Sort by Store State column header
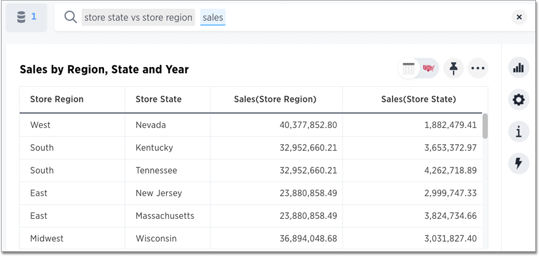539x256 pixels. (159, 99)
